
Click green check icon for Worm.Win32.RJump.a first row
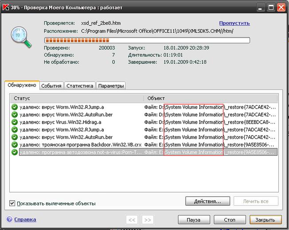[x=14, y=107]
